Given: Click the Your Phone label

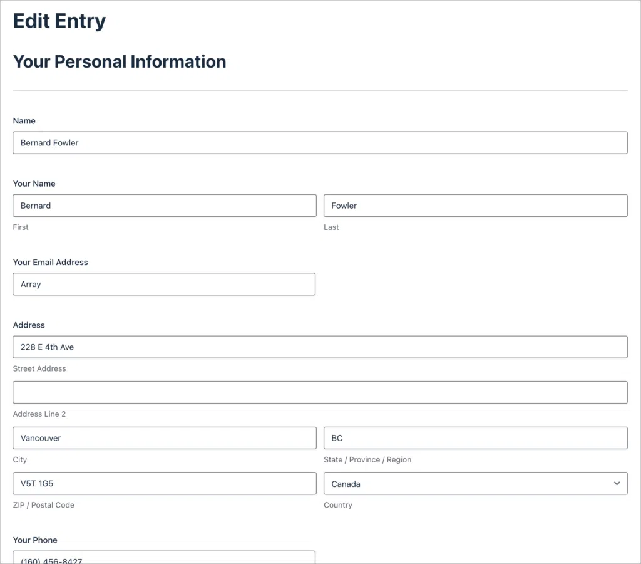Looking at the screenshot, I should click(x=35, y=540).
